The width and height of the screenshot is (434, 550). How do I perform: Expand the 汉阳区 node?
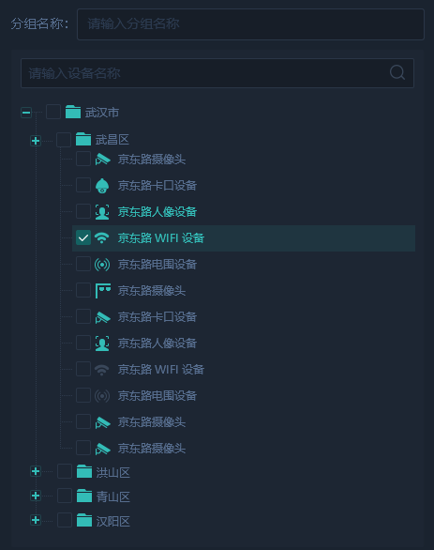click(x=36, y=520)
